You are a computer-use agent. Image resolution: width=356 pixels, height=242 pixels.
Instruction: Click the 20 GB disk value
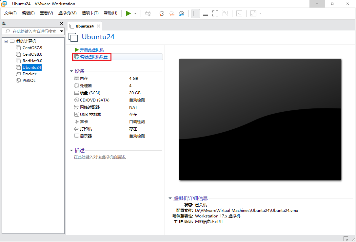[135, 93]
